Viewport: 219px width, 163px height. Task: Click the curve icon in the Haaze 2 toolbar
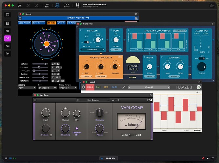pyautogui.click(x=123, y=88)
